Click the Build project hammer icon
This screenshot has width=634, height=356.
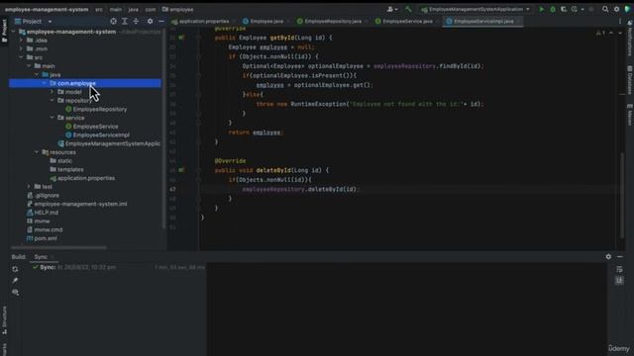[x=408, y=9]
